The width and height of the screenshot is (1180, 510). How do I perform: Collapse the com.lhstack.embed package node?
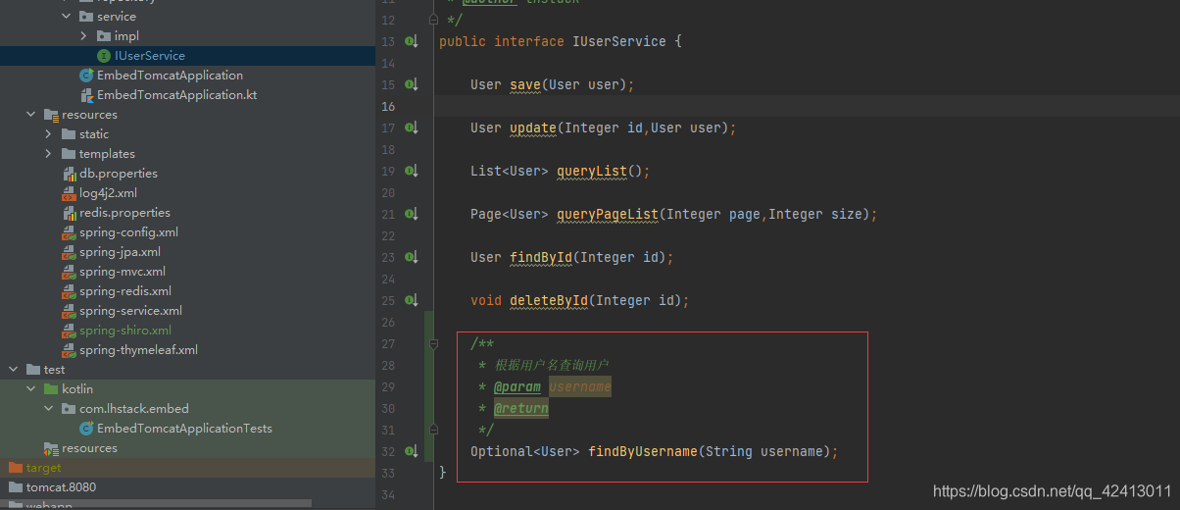point(49,409)
